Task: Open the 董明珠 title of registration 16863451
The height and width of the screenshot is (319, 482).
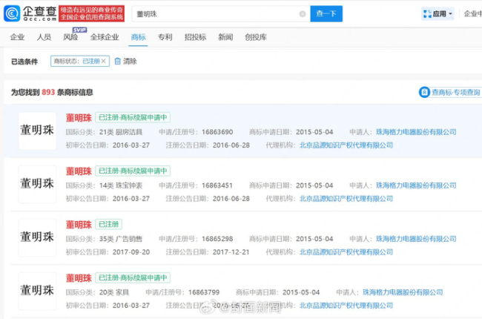Action: click(79, 171)
